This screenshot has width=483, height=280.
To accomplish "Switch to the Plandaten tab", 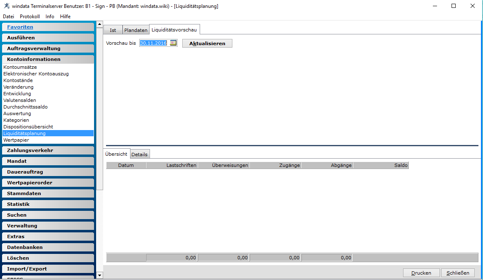I will tap(136, 30).
